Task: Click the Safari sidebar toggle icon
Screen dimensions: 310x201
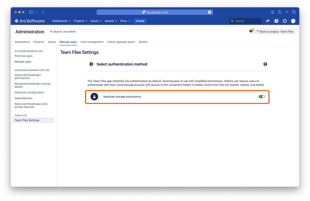Action: point(31,12)
